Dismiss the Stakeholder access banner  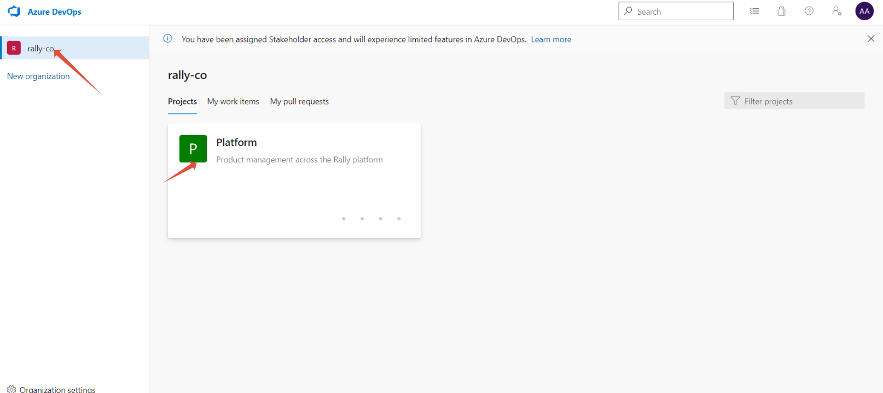tap(871, 39)
